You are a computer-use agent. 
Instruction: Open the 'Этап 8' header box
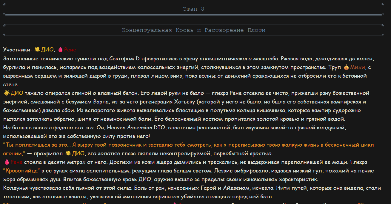(x=193, y=9)
